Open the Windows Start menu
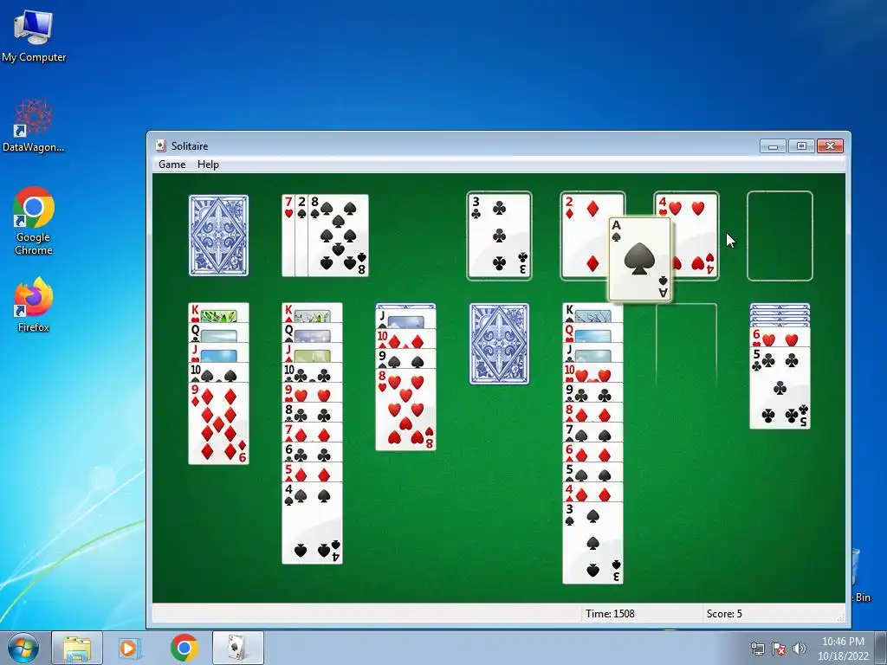Screen dimensions: 887x665 point(23,648)
